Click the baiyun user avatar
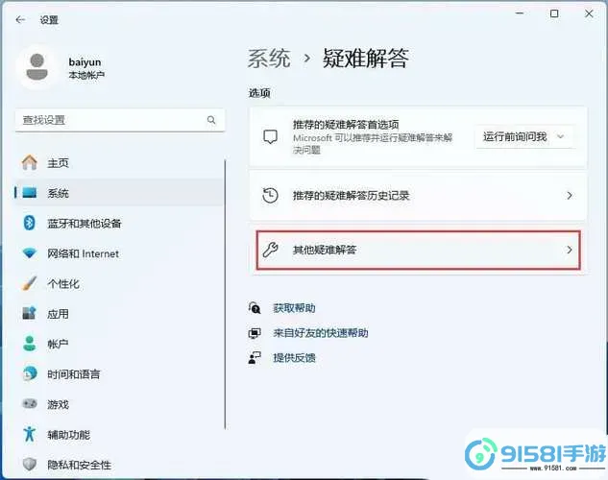 pyautogui.click(x=38, y=68)
